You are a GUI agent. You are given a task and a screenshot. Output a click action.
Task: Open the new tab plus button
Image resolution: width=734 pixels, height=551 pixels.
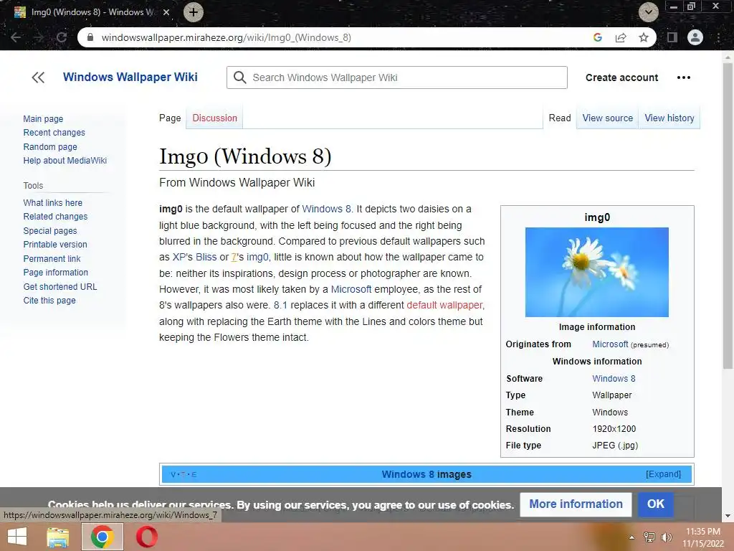194,12
